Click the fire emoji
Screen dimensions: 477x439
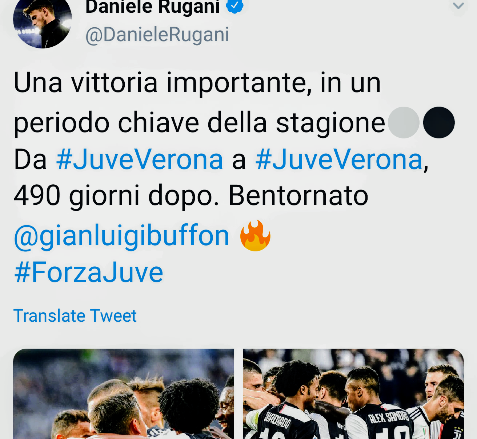click(x=255, y=235)
